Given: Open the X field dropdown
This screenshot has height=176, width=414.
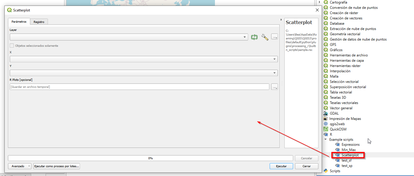Looking at the screenshot, I should pyautogui.click(x=144, y=59).
